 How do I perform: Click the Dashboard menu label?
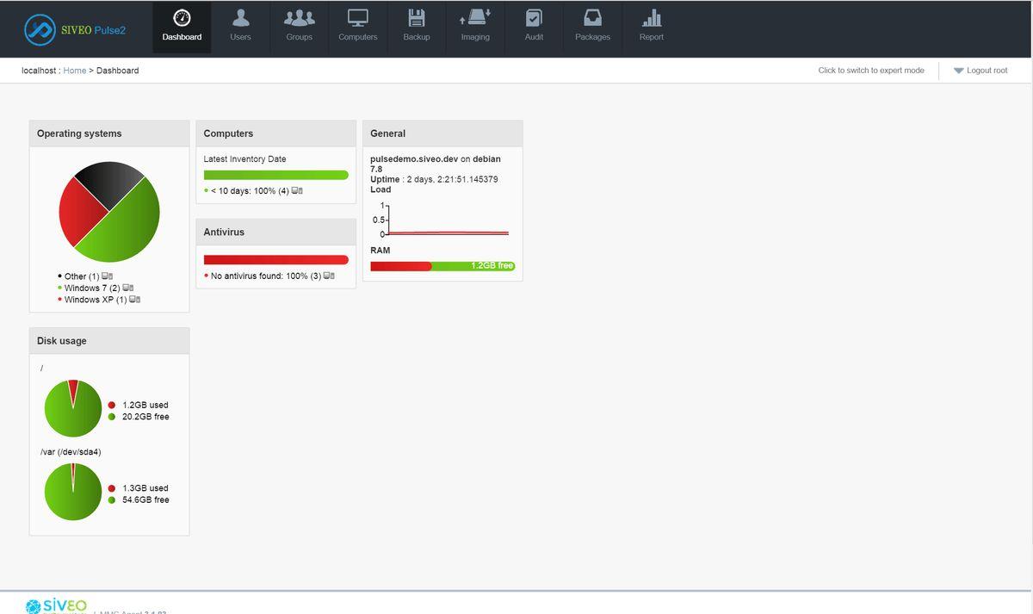click(x=182, y=37)
